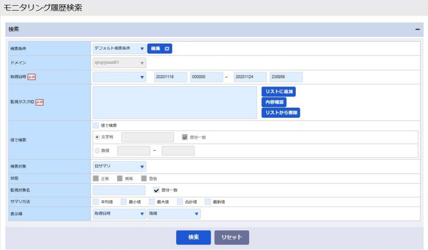The image size is (428, 250).
Task: Click the 編集 button with popup icon
Action: [160, 49]
